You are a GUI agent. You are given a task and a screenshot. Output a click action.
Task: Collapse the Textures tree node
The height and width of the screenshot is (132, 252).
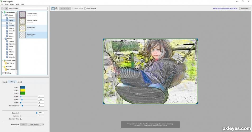coord(4,15)
